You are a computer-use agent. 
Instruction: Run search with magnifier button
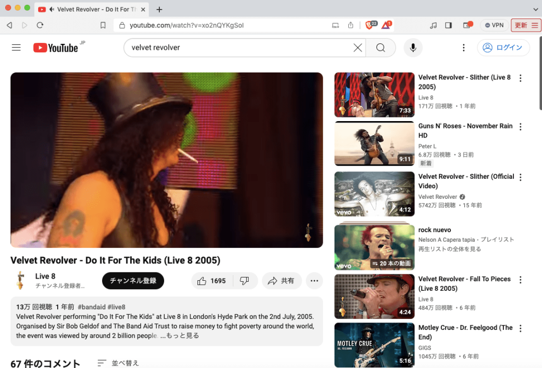point(381,48)
